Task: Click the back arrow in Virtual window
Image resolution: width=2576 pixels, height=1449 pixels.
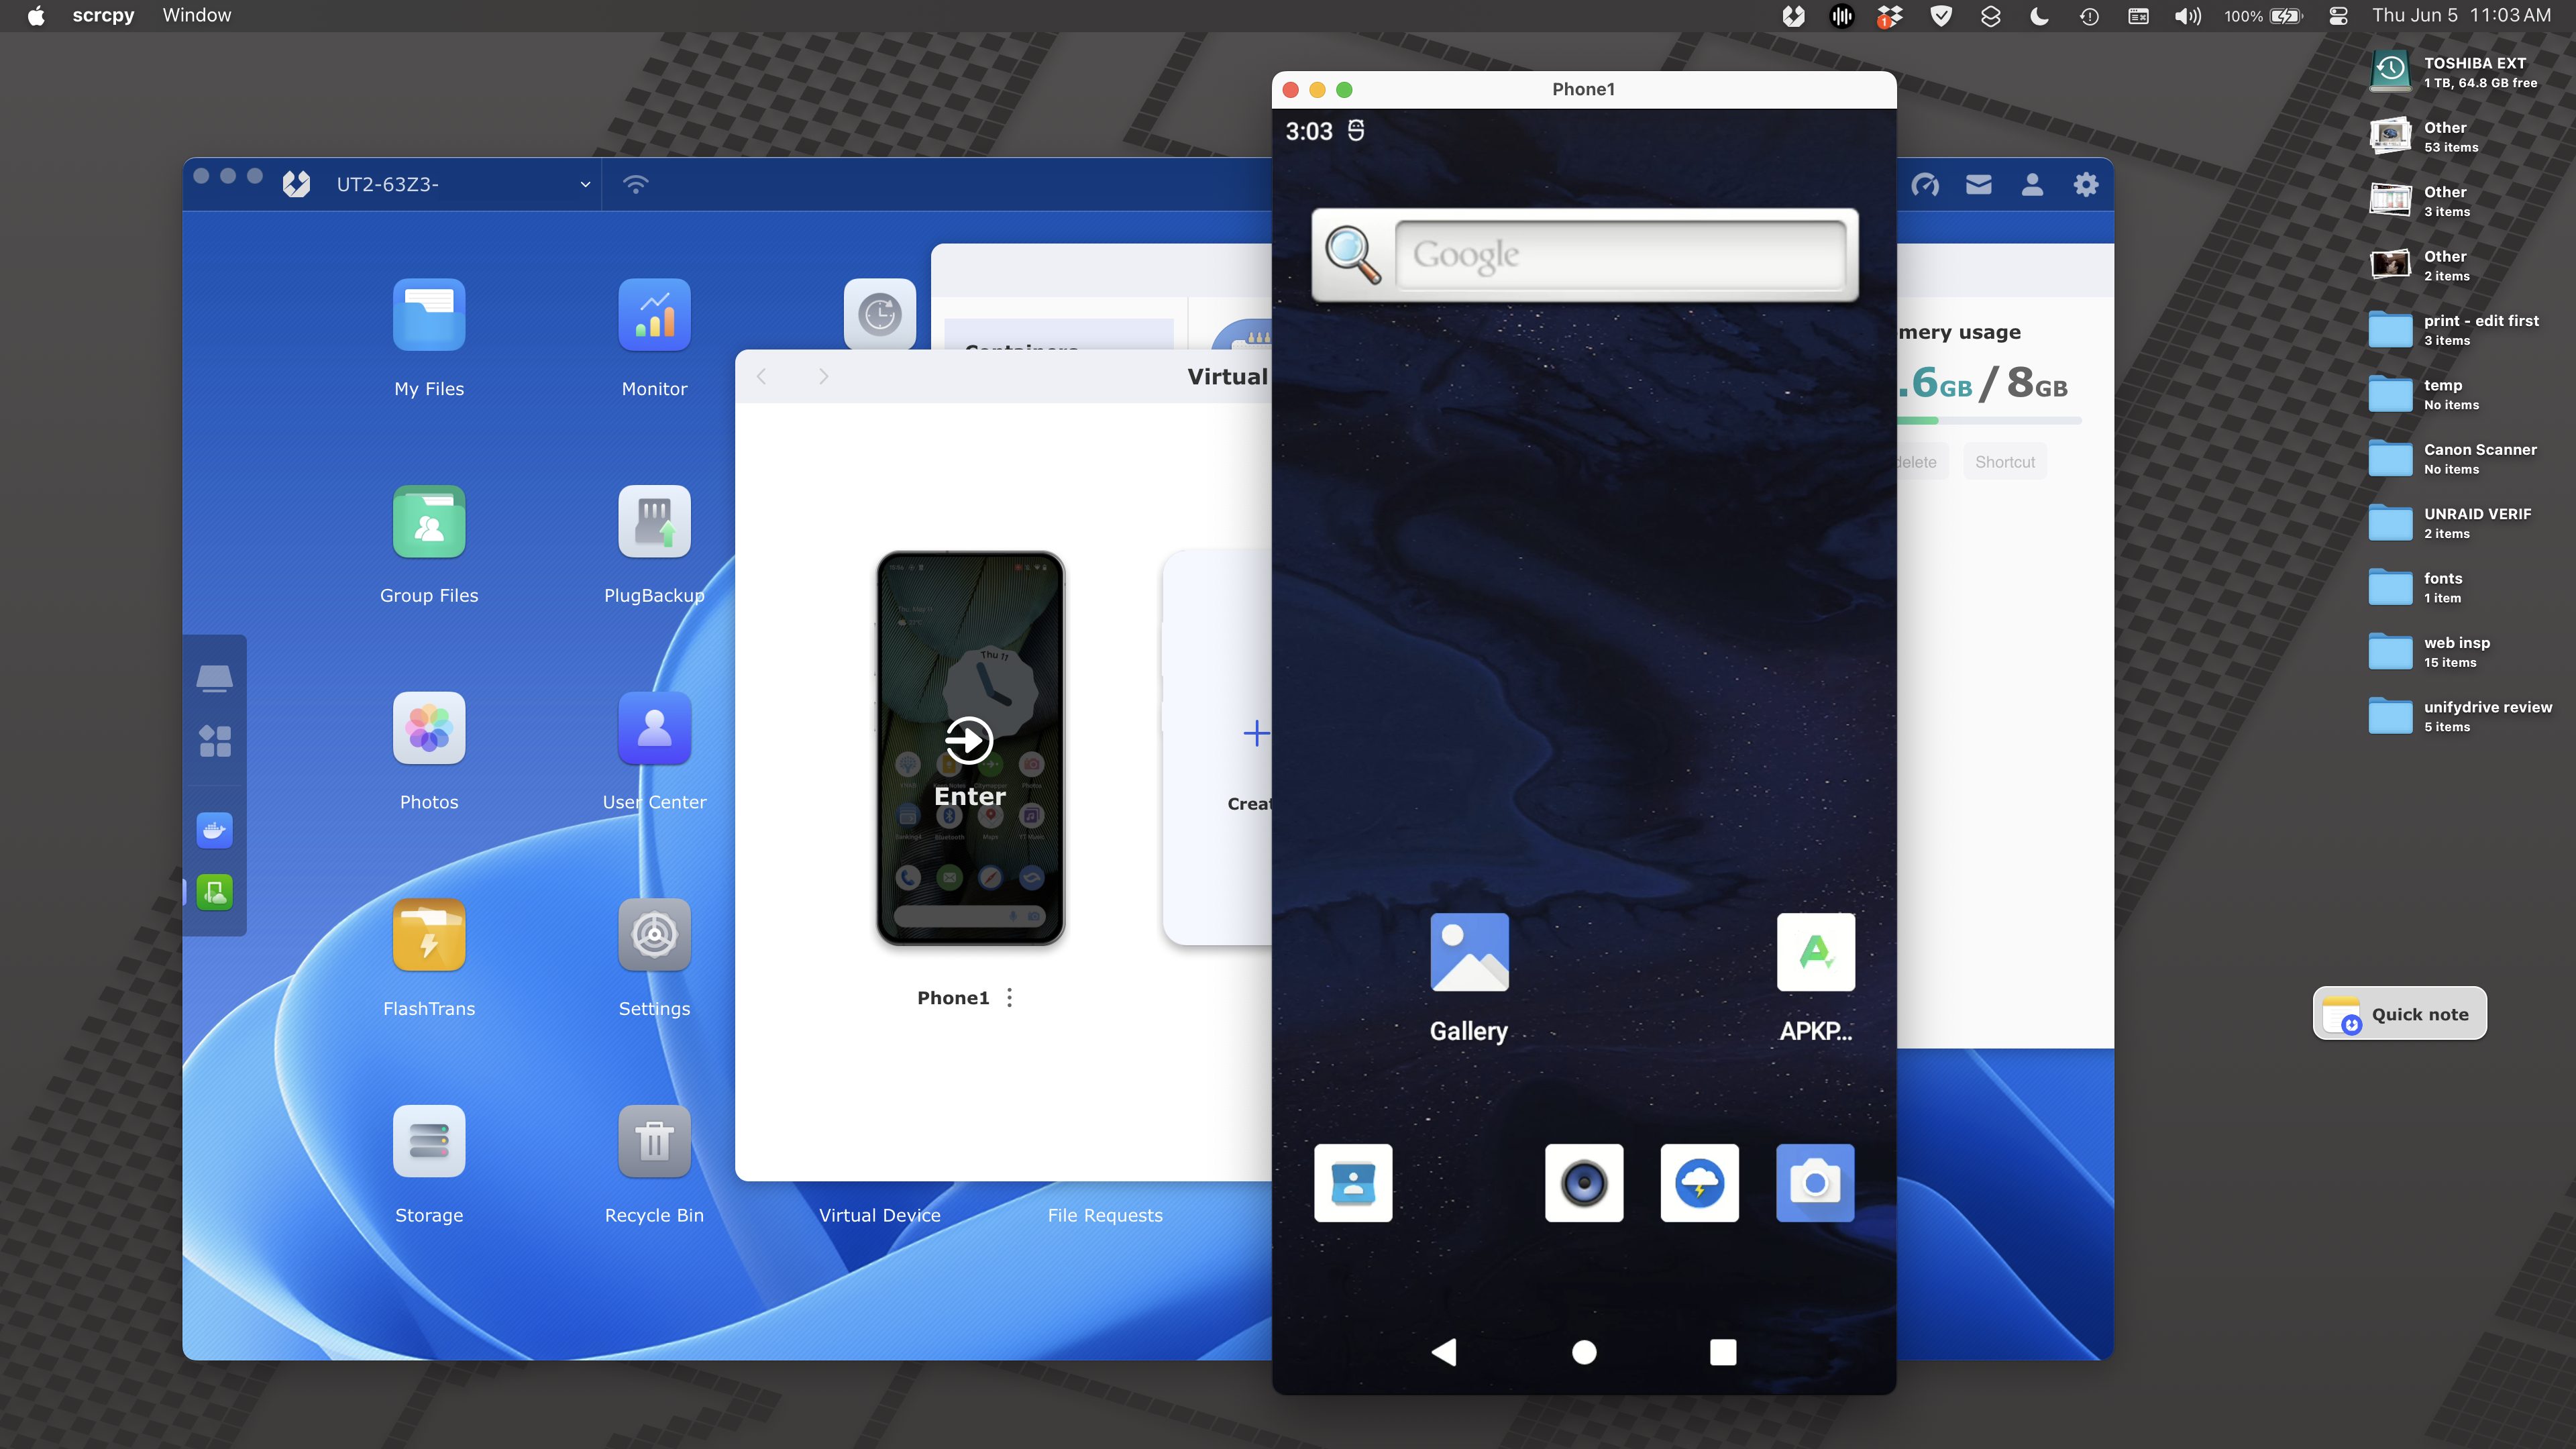Action: [762, 376]
